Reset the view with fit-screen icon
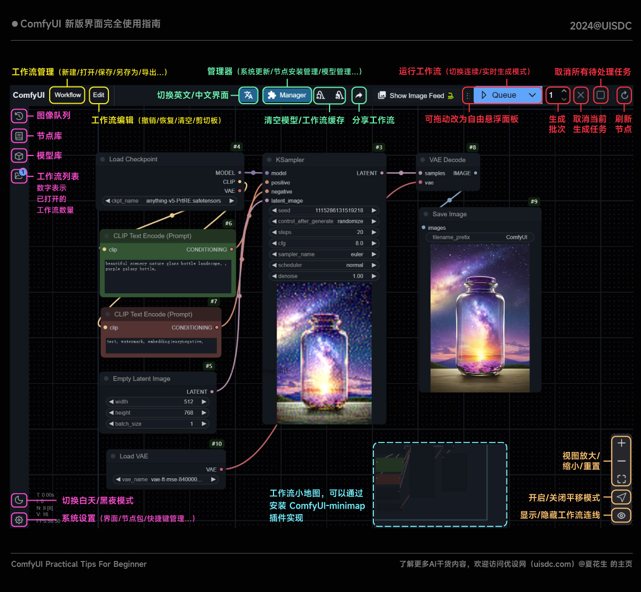The height and width of the screenshot is (592, 641). [621, 479]
